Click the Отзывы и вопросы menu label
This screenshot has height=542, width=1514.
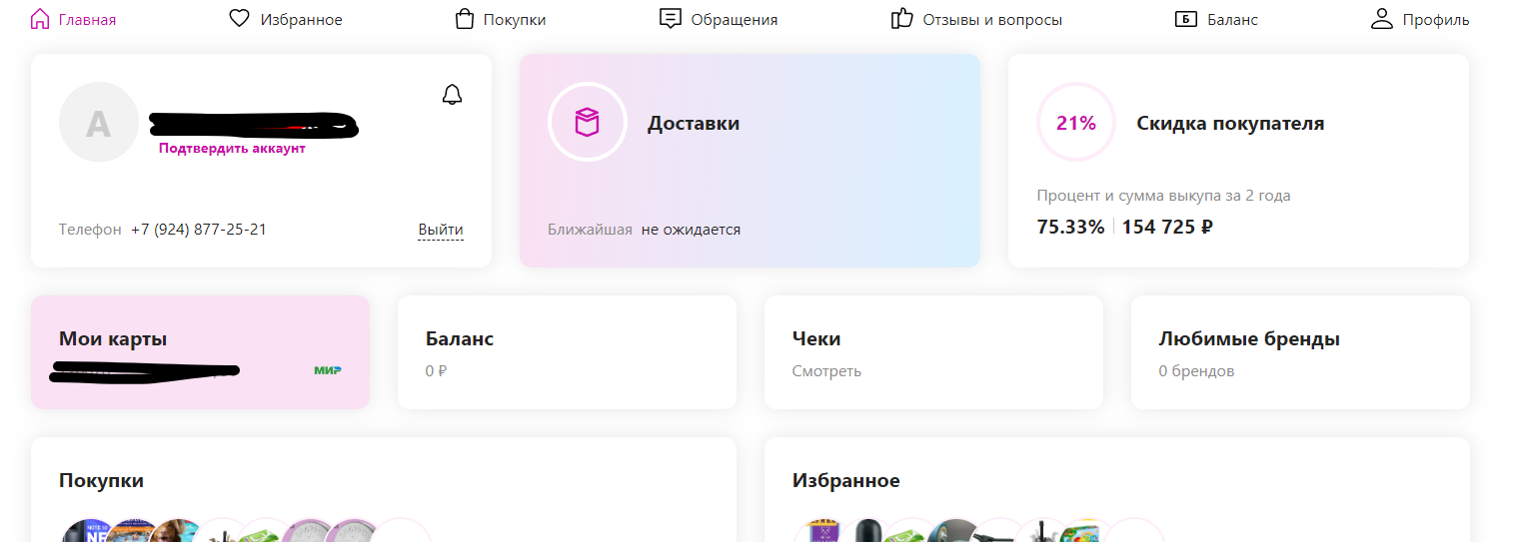(992, 20)
